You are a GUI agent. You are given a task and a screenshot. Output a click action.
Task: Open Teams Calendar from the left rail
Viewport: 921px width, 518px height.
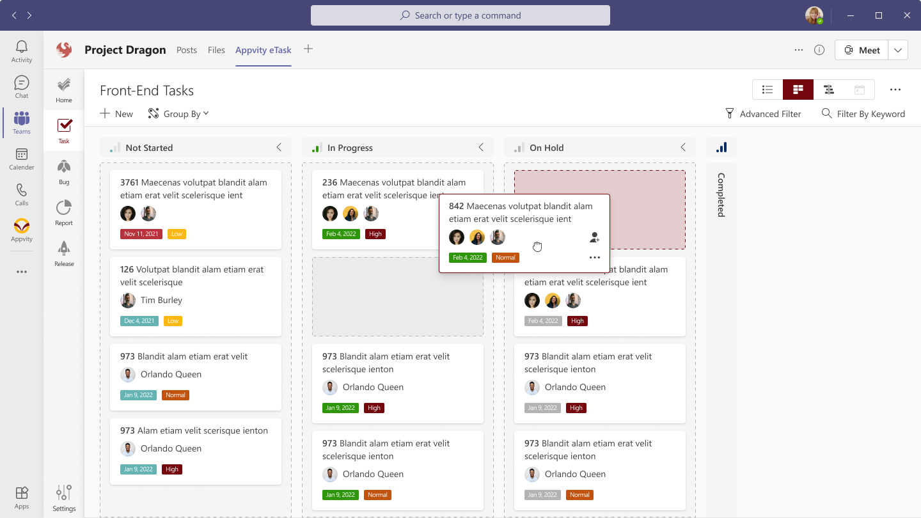click(21, 160)
